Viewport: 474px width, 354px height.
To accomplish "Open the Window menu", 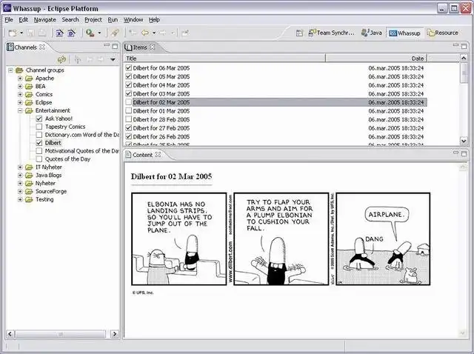I will [133, 20].
